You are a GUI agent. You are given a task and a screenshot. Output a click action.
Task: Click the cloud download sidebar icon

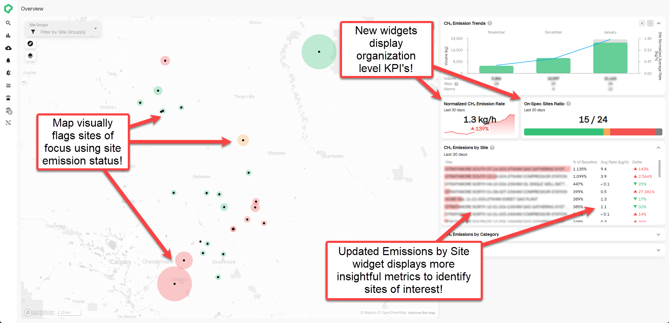[8, 48]
